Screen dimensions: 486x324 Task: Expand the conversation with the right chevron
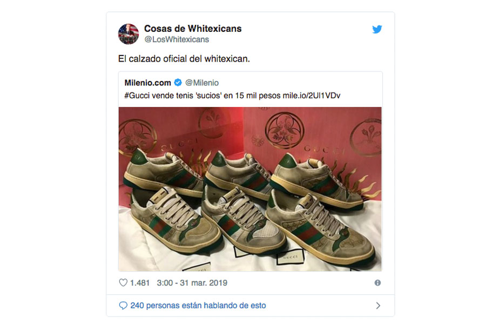[378, 306]
